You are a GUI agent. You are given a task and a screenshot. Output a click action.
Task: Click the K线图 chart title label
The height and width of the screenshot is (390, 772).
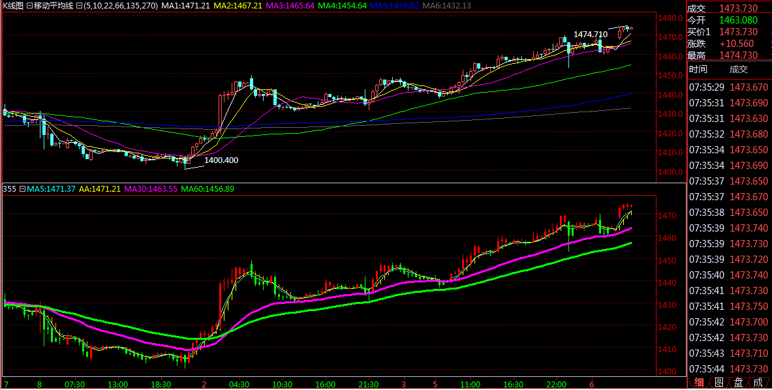coord(13,5)
